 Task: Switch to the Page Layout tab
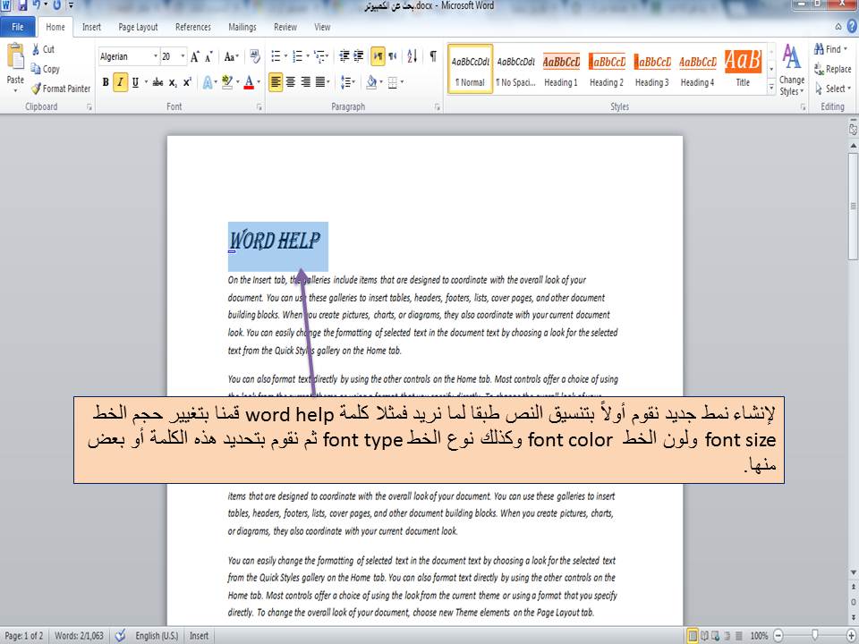click(x=138, y=27)
